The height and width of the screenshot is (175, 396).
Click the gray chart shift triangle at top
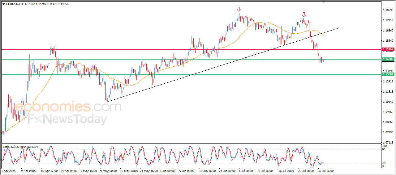(324, 2)
